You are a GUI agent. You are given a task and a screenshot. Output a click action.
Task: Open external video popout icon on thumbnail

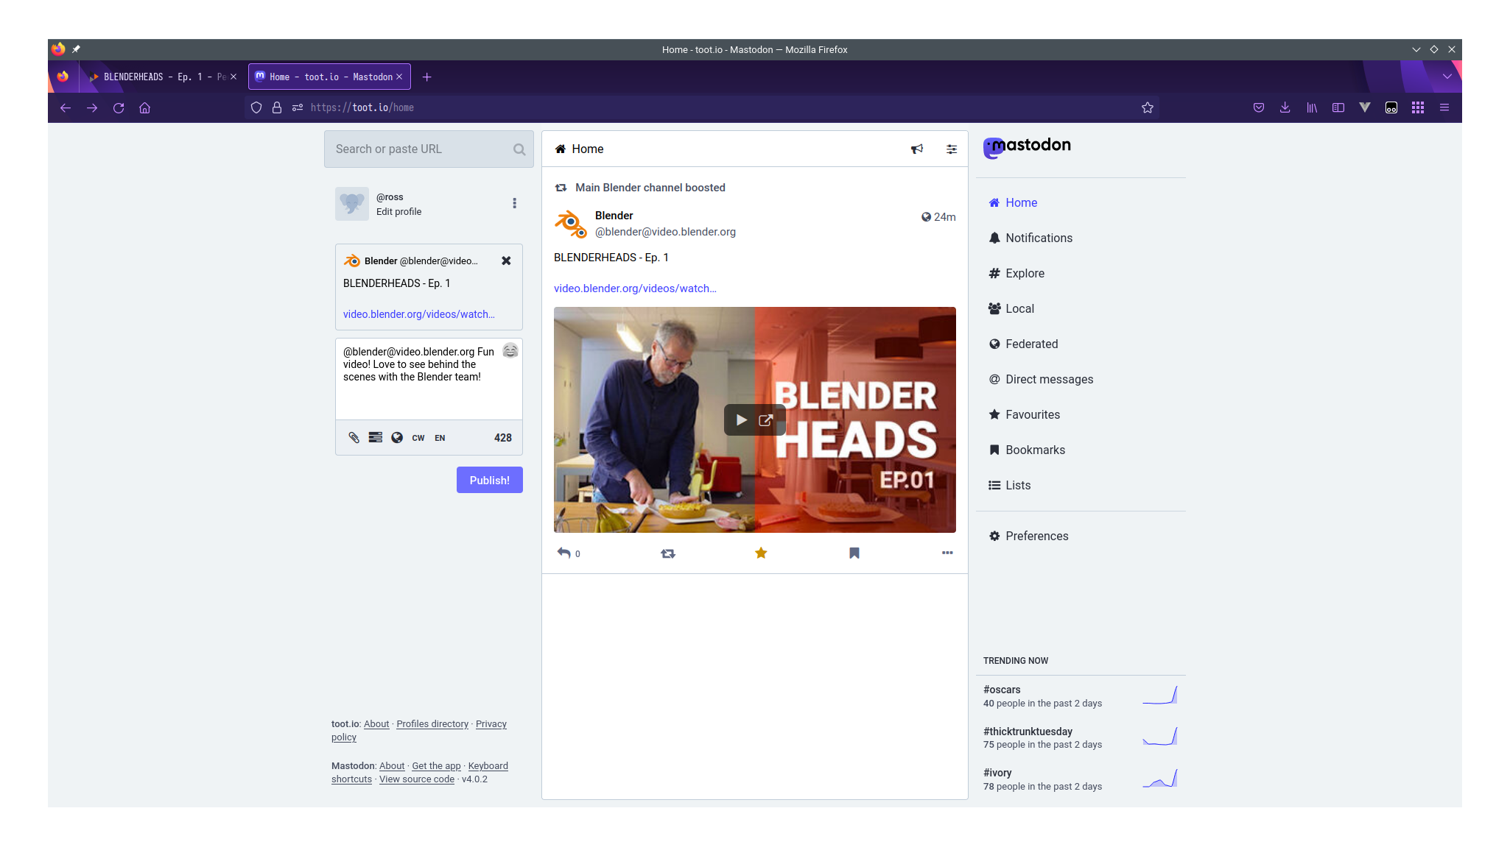(766, 419)
